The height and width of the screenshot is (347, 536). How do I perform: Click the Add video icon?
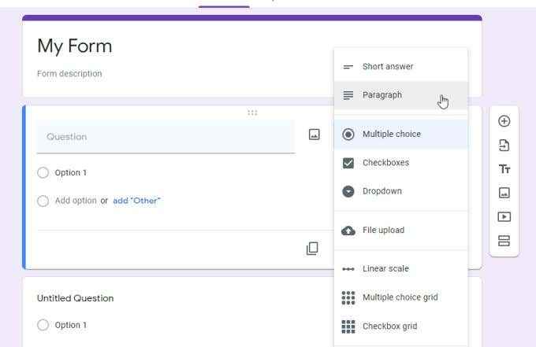504,216
